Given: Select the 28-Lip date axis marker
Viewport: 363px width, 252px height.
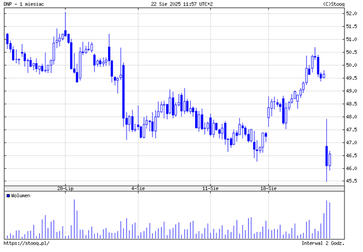Looking at the screenshot, I should [73, 187].
